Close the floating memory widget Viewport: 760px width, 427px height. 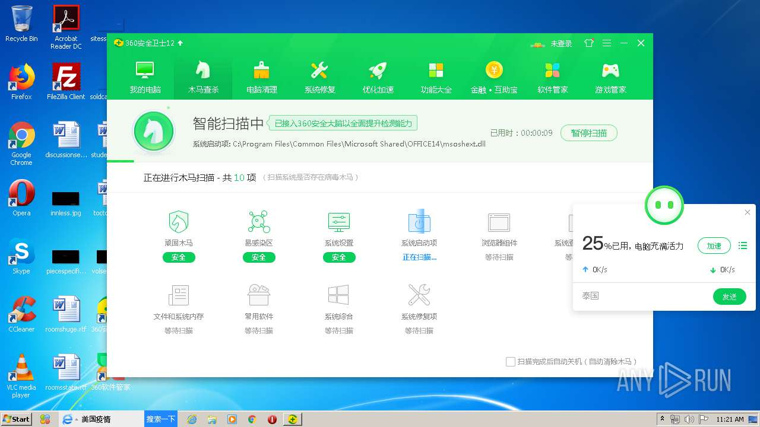click(748, 212)
